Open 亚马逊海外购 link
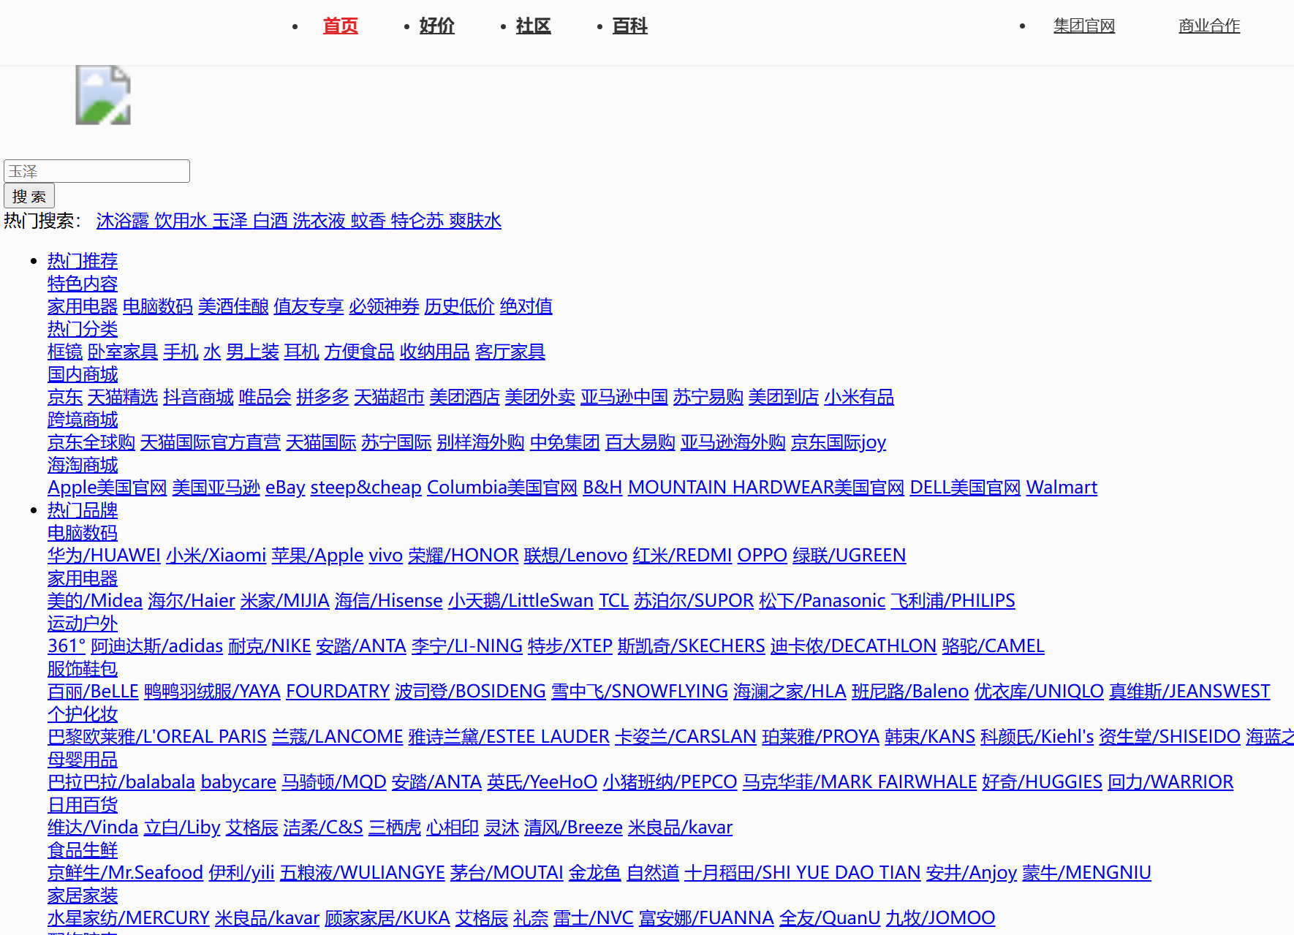Image resolution: width=1294 pixels, height=935 pixels. [x=733, y=442]
